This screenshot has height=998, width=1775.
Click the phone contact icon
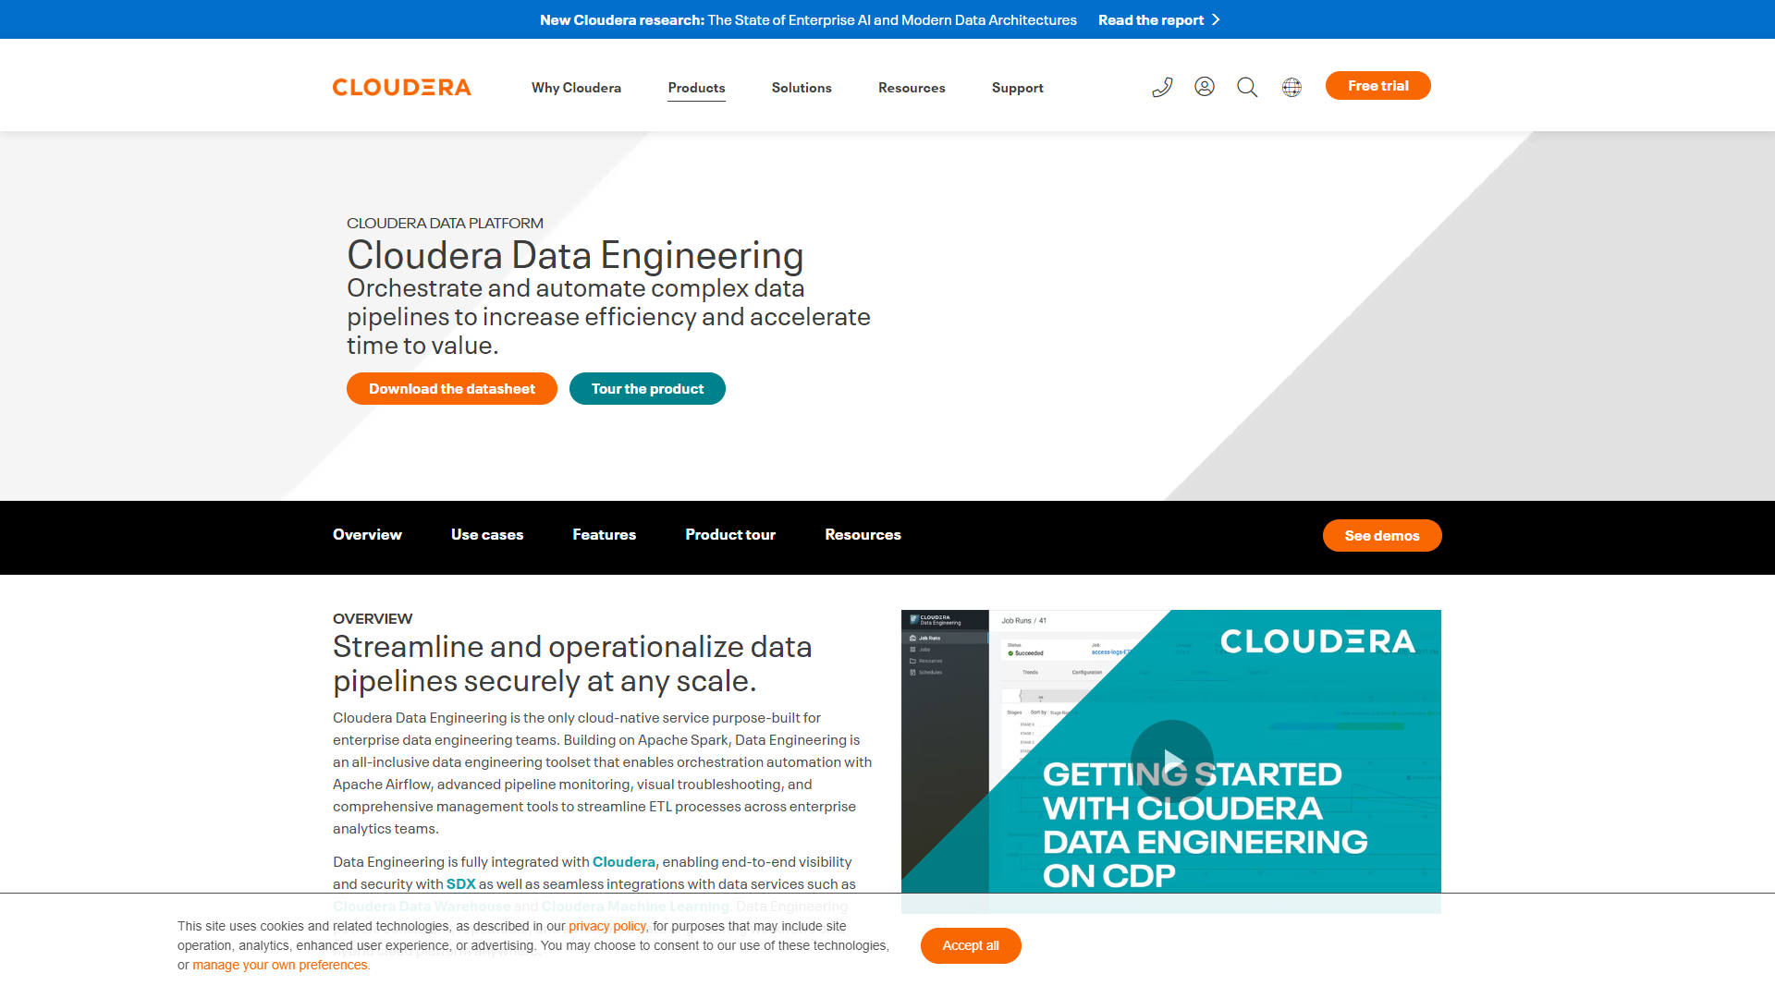coord(1162,85)
